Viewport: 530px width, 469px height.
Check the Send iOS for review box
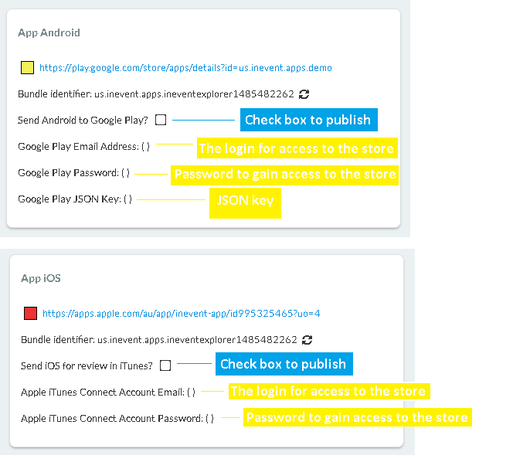tap(165, 365)
